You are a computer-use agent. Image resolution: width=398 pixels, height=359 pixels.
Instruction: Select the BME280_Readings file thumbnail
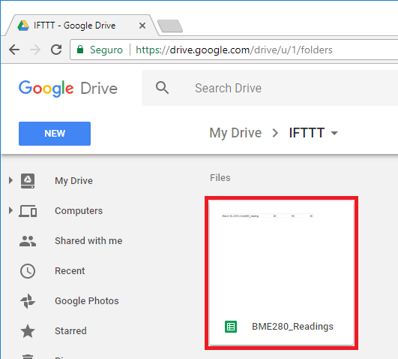[281, 273]
